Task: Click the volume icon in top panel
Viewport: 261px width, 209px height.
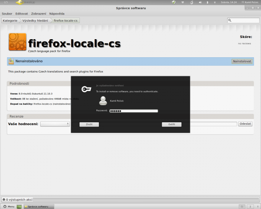Action: 200,2
